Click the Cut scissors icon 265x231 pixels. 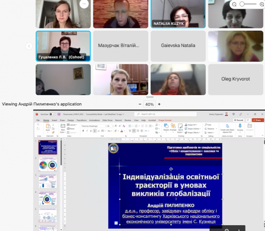(53, 125)
